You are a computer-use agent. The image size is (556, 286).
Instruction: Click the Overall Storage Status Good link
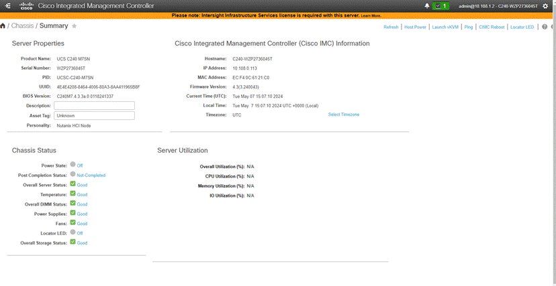click(x=82, y=243)
